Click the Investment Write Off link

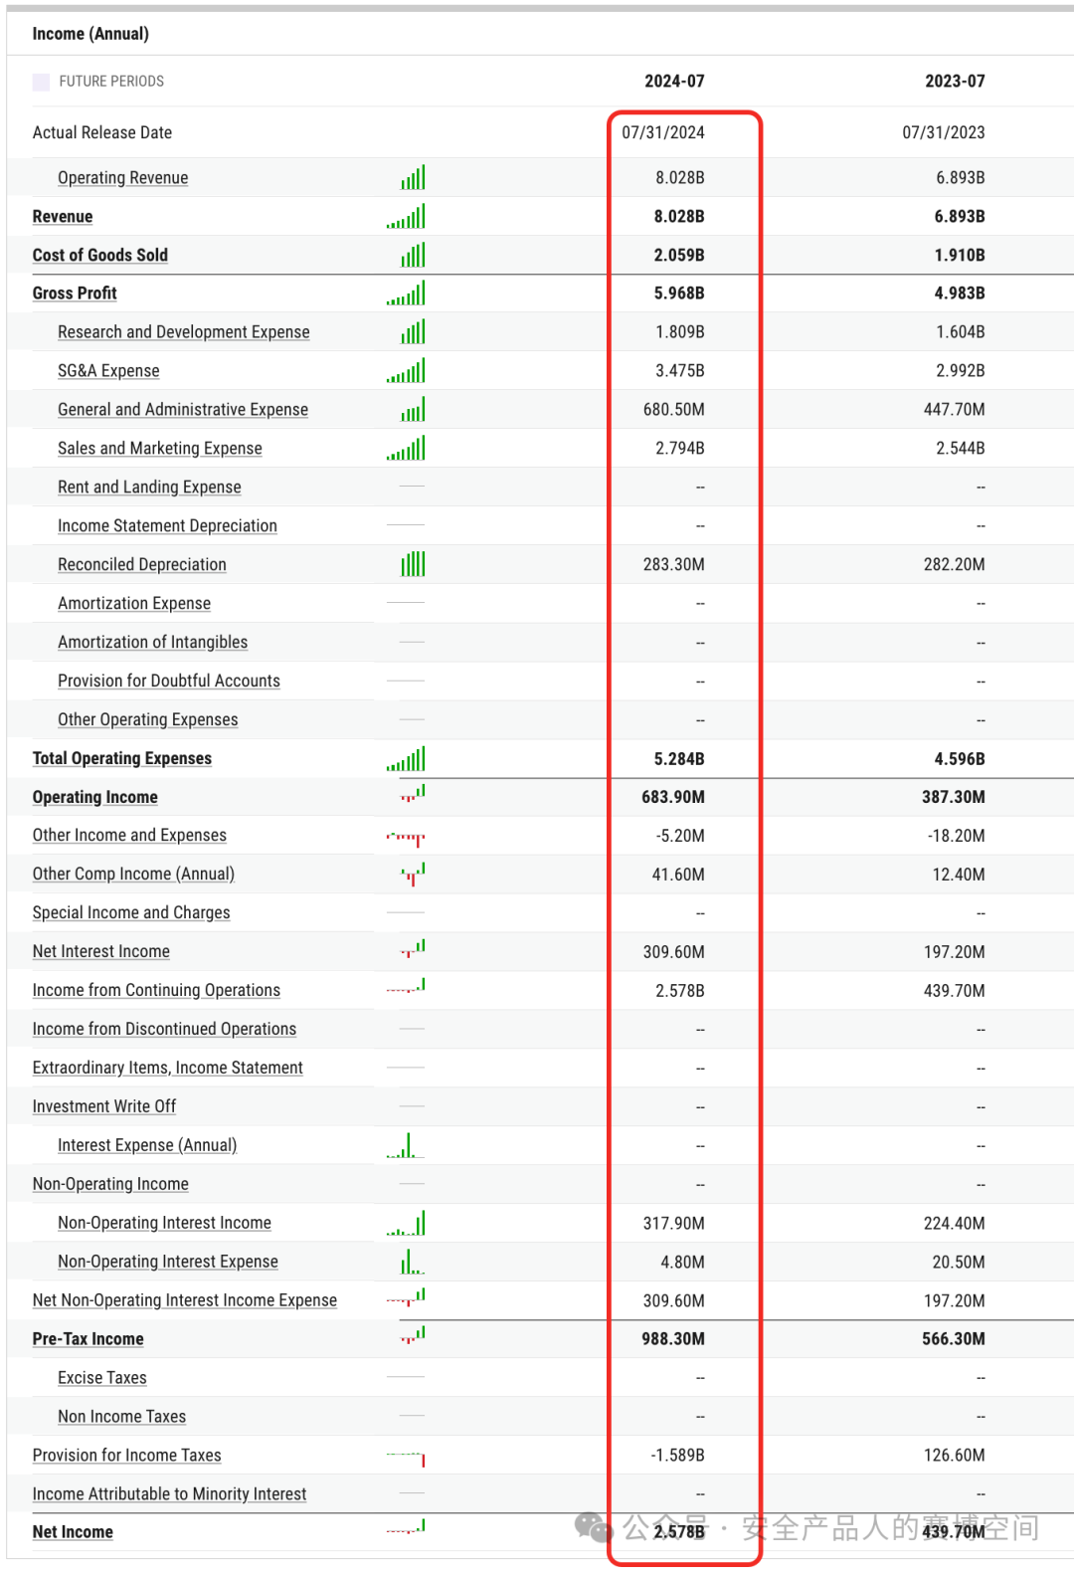pyautogui.click(x=104, y=1107)
